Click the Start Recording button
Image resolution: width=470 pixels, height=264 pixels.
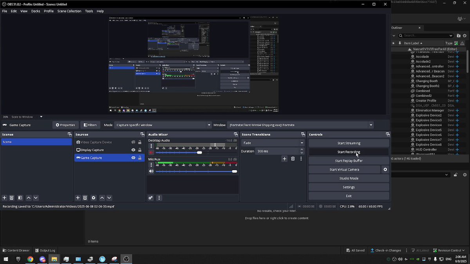pos(349,152)
